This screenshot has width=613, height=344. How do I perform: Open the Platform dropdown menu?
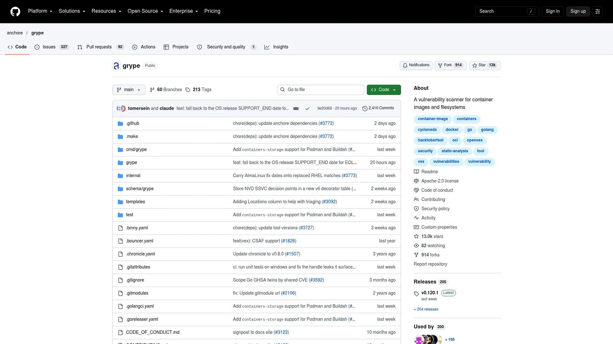point(40,11)
